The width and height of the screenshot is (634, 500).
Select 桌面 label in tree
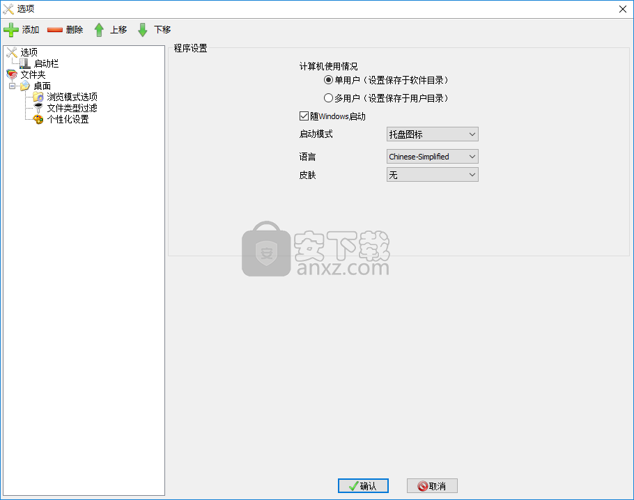point(42,86)
